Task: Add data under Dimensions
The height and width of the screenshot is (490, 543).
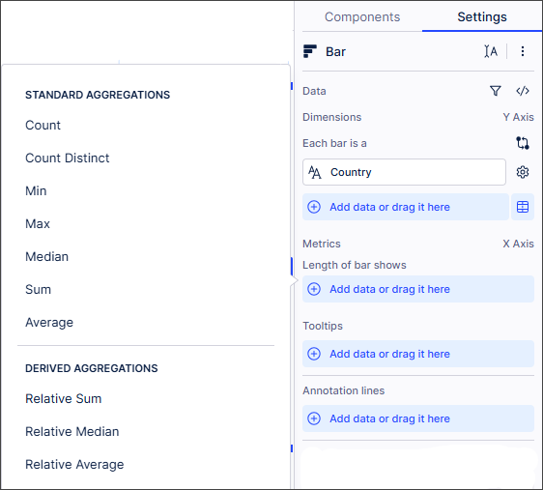Action: coord(406,207)
